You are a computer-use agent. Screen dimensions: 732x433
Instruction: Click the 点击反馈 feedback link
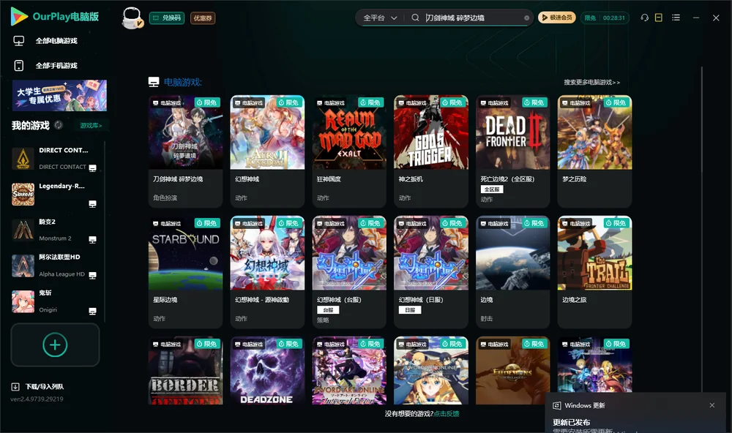pyautogui.click(x=447, y=414)
